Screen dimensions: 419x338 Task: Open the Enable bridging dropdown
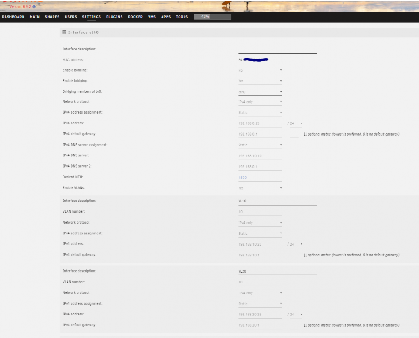pos(260,81)
